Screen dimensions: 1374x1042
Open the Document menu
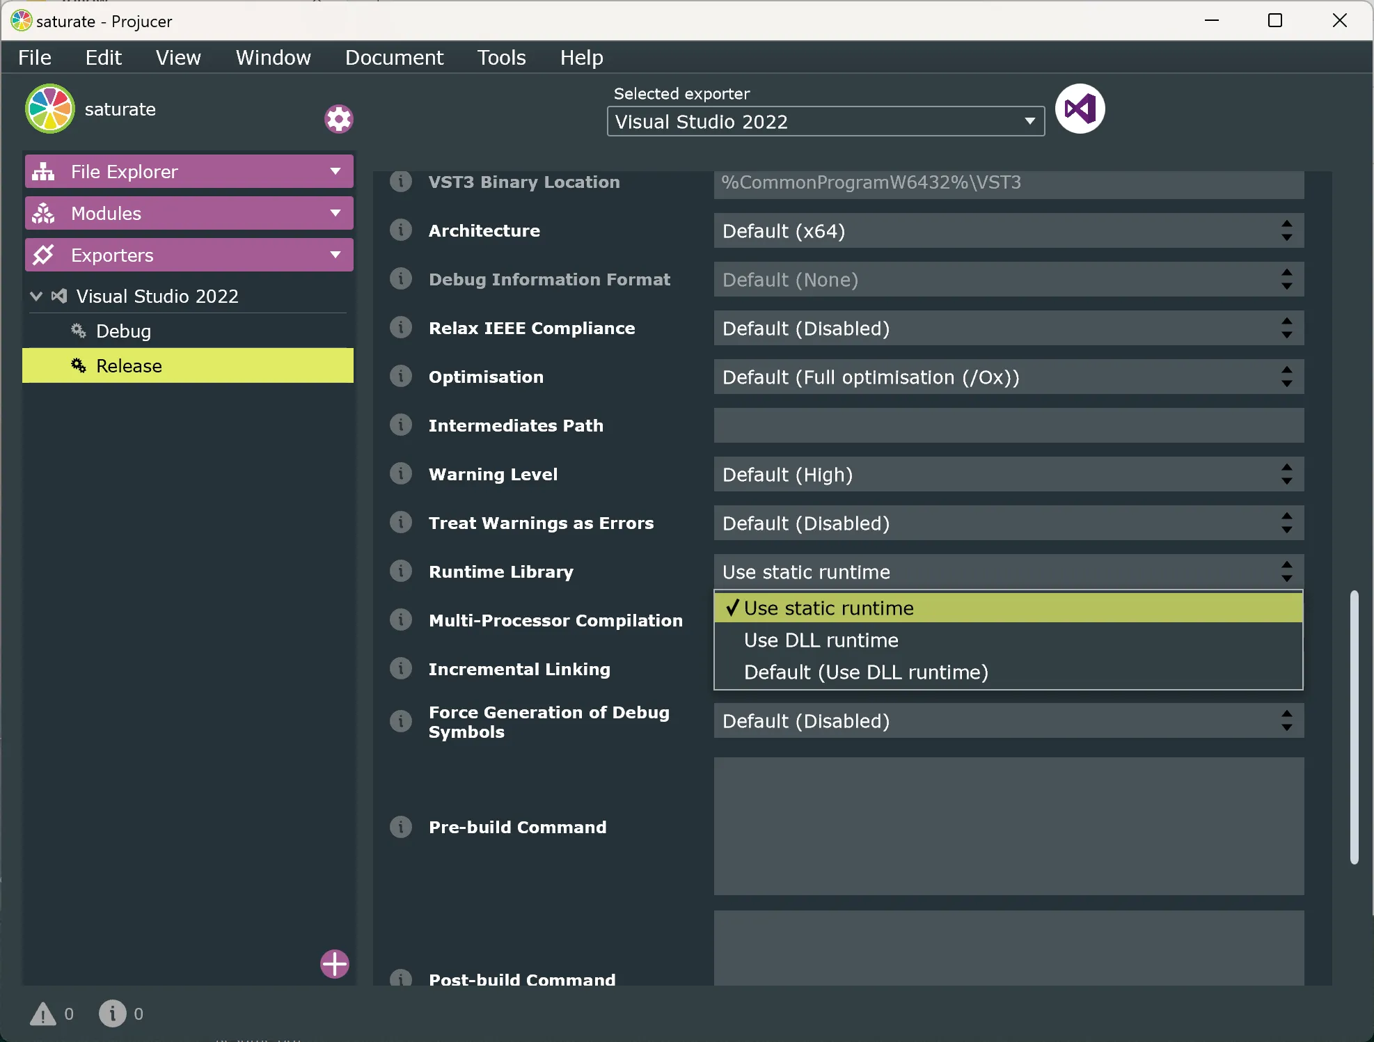click(394, 57)
